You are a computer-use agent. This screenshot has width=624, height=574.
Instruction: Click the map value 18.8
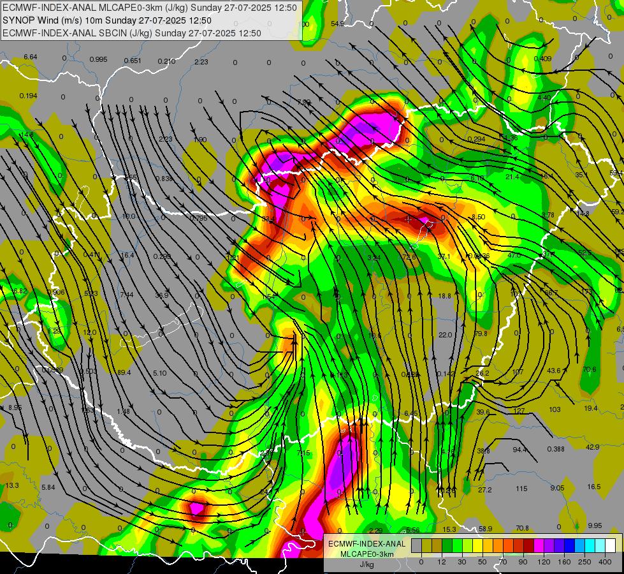coord(444,296)
